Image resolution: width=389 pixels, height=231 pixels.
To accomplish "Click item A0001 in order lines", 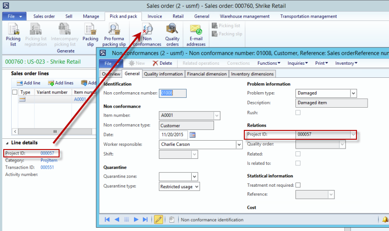I will (80, 99).
